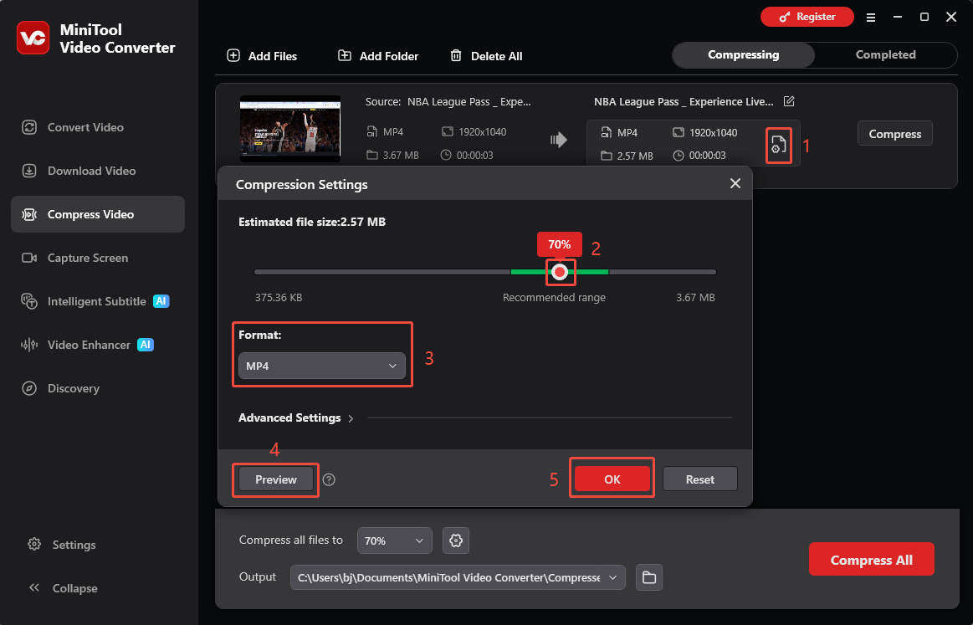Screen dimensions: 973x625
Task: Go to the Discovery section
Action: point(98,388)
